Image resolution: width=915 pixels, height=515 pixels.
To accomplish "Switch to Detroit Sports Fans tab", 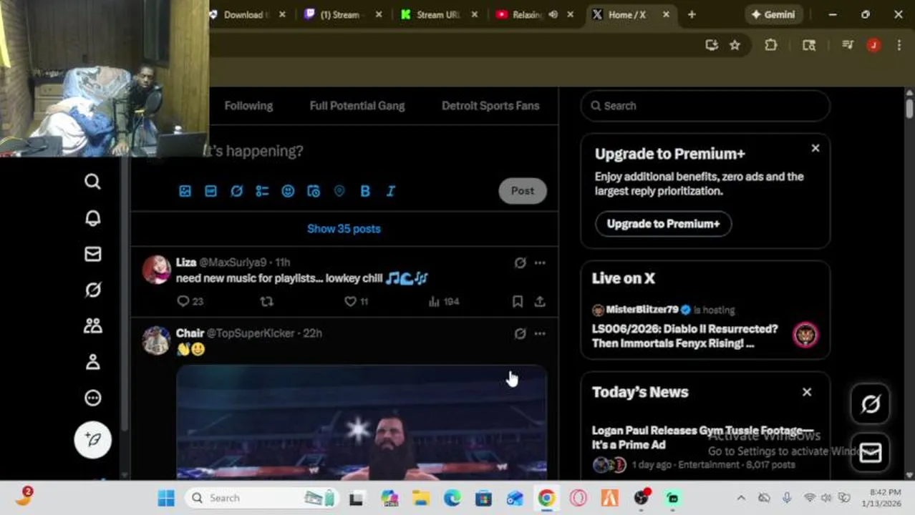I will [490, 106].
